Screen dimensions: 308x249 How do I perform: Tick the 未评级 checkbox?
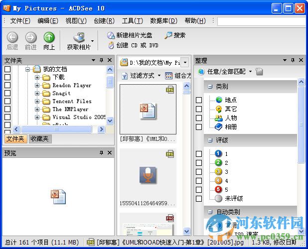click(199, 199)
